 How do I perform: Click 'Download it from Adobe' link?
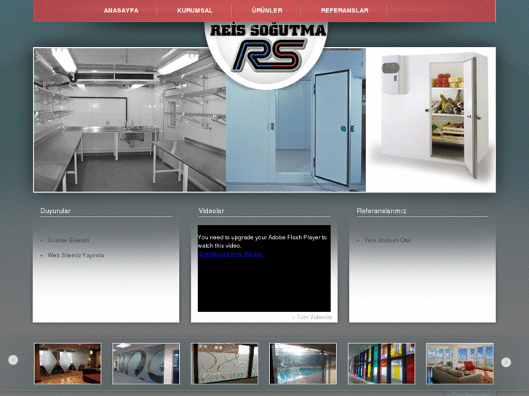[x=231, y=254]
